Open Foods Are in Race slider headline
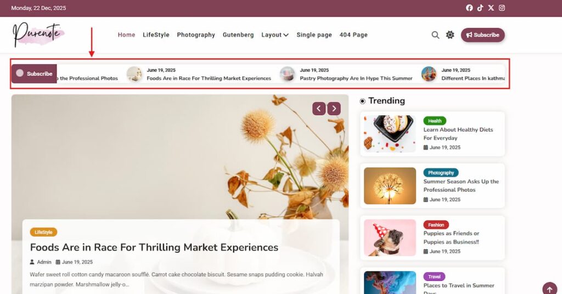 coord(154,247)
